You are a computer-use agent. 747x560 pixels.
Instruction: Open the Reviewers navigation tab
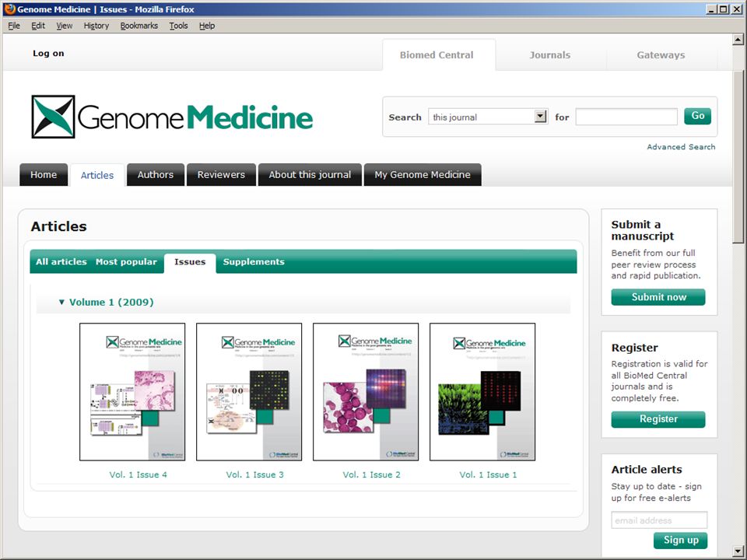(x=221, y=175)
